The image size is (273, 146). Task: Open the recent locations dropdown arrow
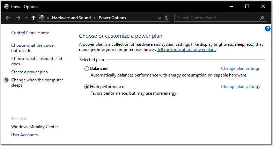pyautogui.click(x=26, y=18)
